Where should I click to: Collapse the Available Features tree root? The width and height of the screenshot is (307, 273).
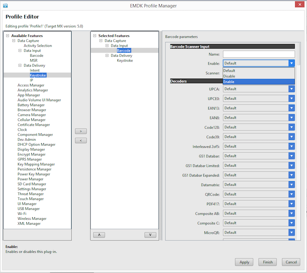tap(8, 36)
